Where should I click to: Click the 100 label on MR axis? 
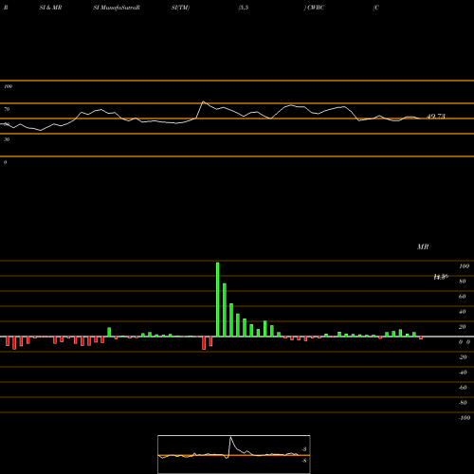[464, 266]
